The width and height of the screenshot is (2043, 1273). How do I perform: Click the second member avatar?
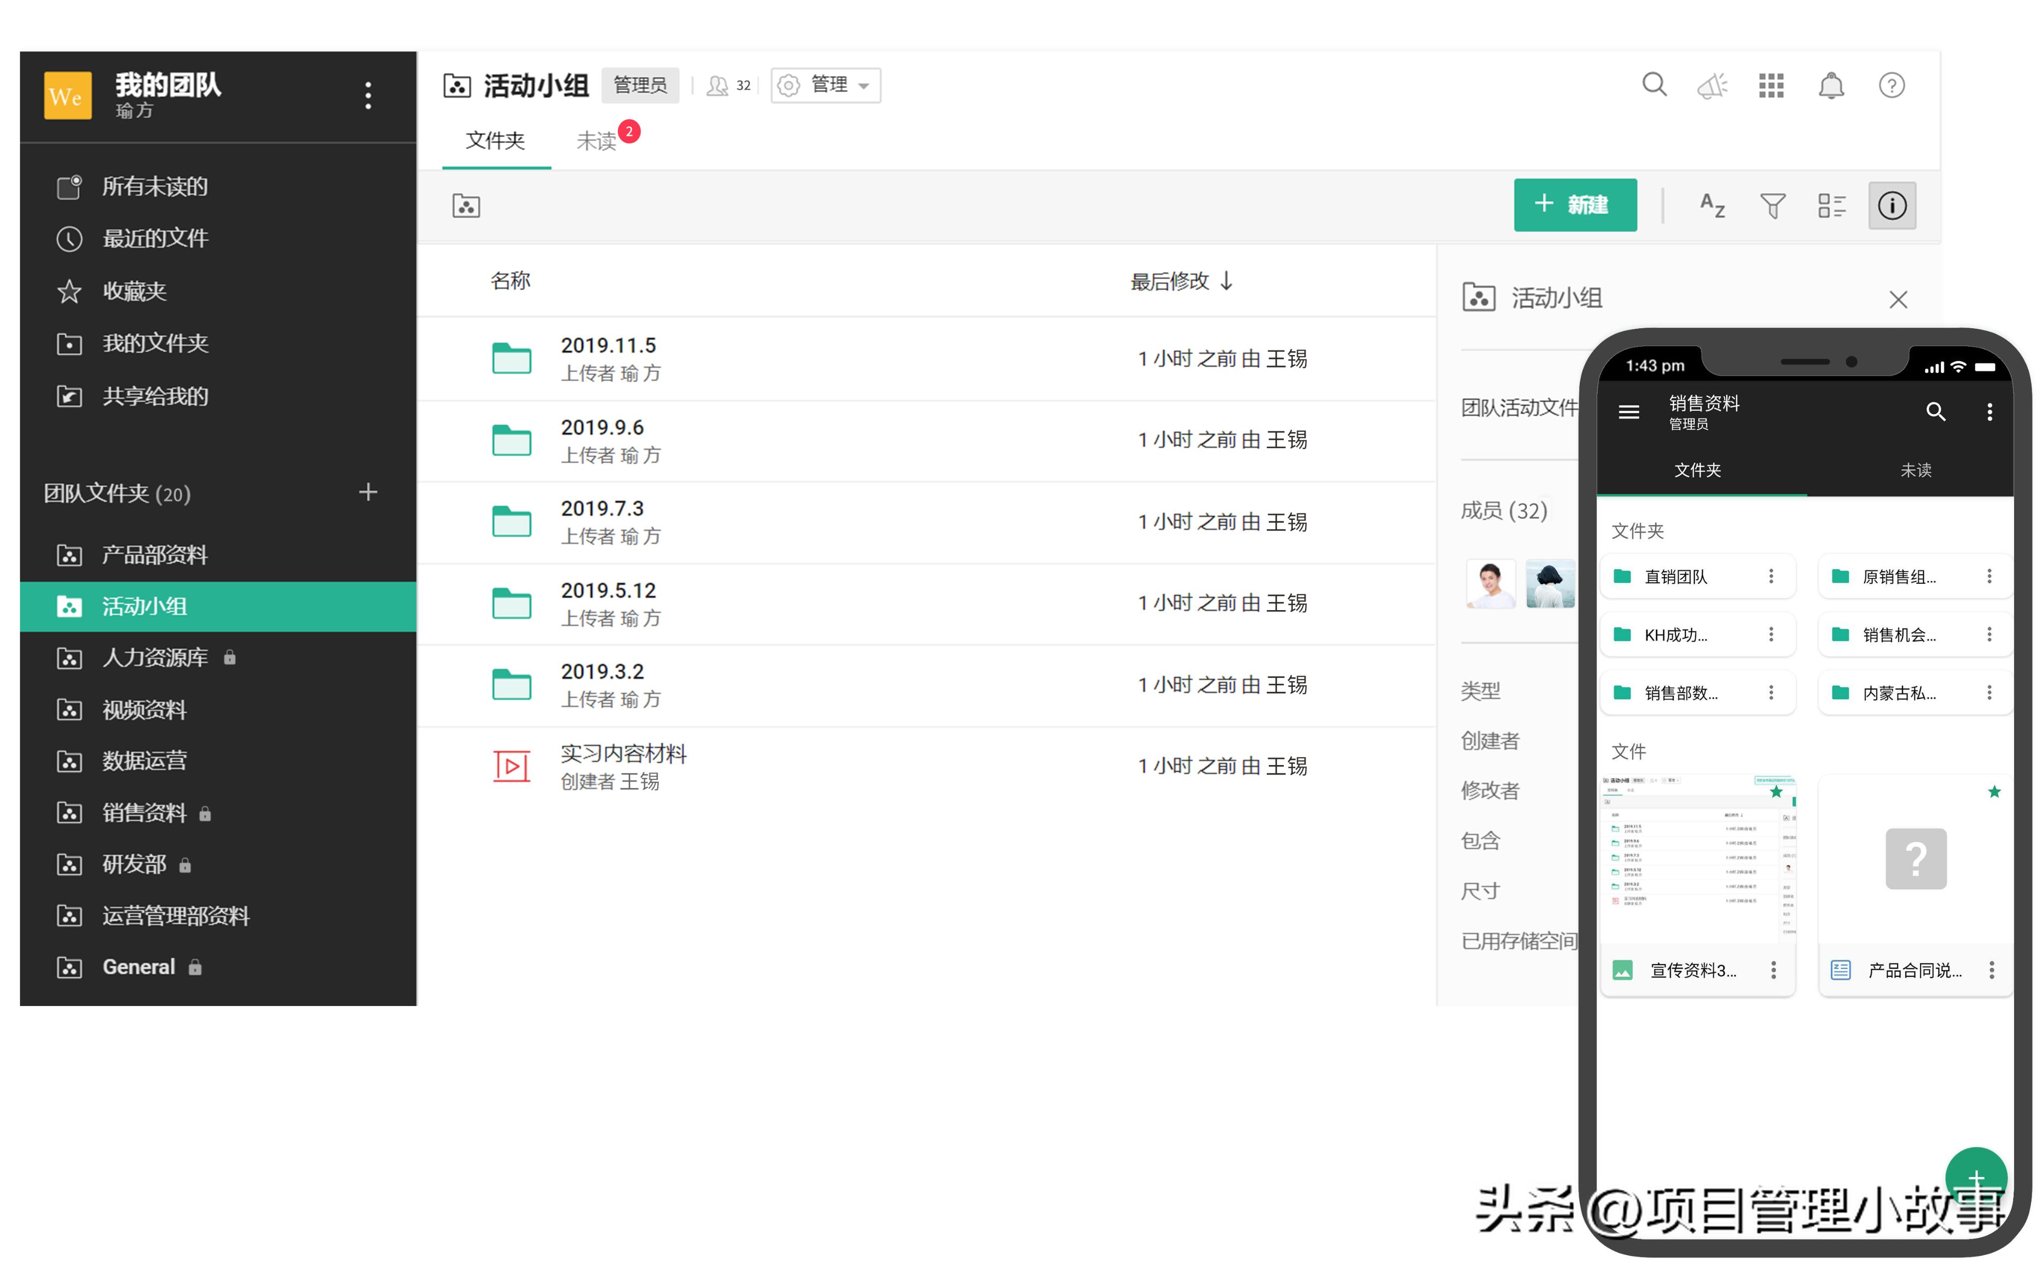coord(1550,584)
